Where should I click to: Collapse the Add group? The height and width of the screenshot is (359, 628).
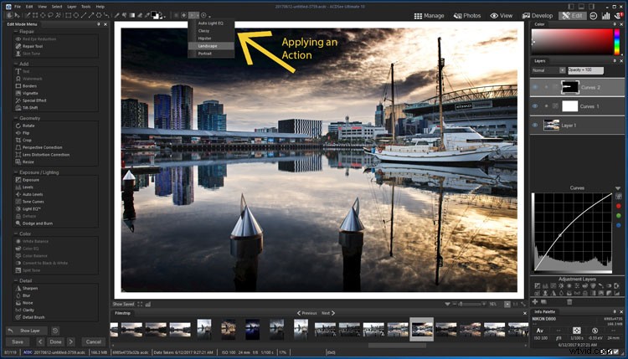coord(16,64)
